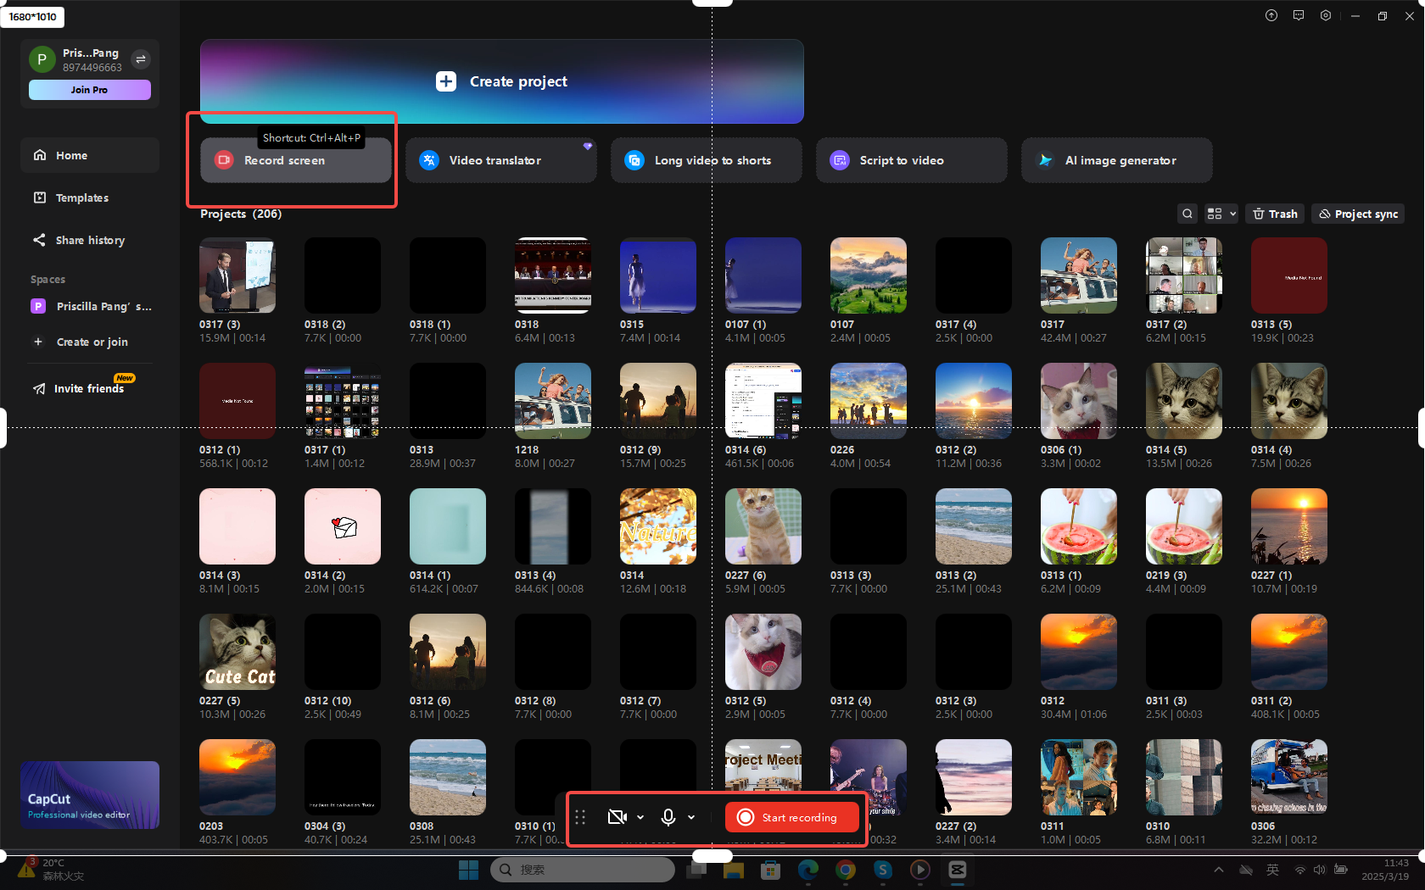
Task: Open Invite friends in the sidebar
Action: click(x=90, y=388)
